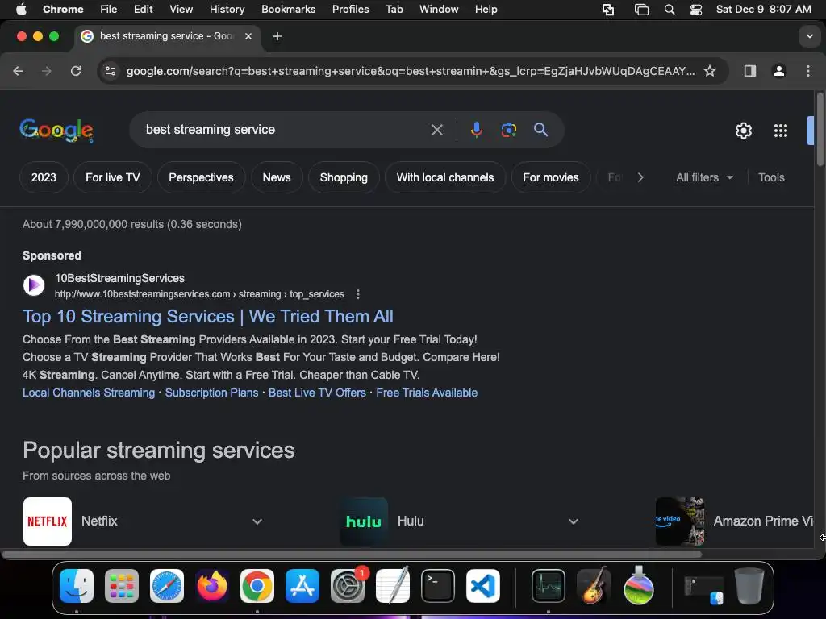The height and width of the screenshot is (619, 826).
Task: Click the Chrome address bar URL
Action: (411, 71)
